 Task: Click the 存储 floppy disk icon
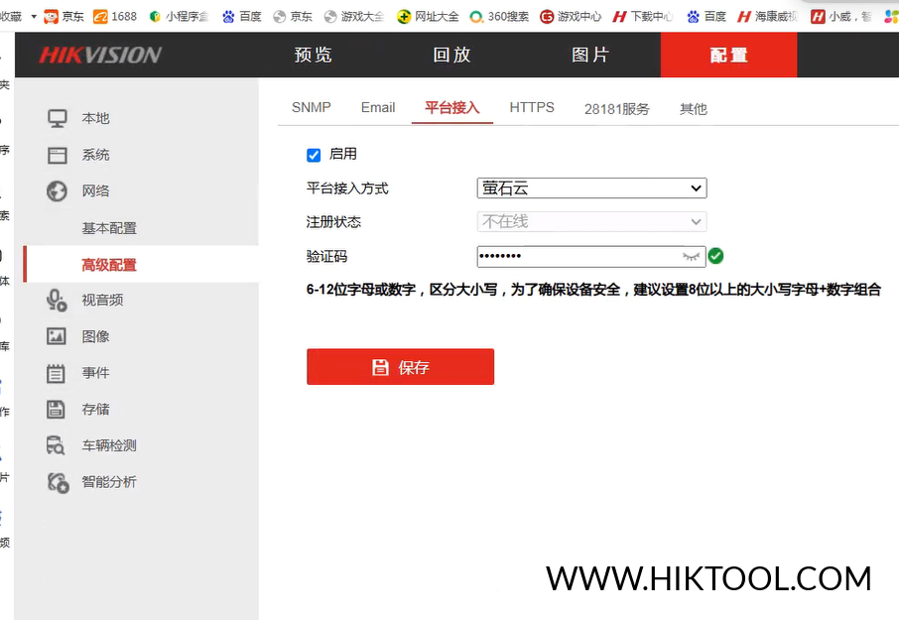click(56, 409)
